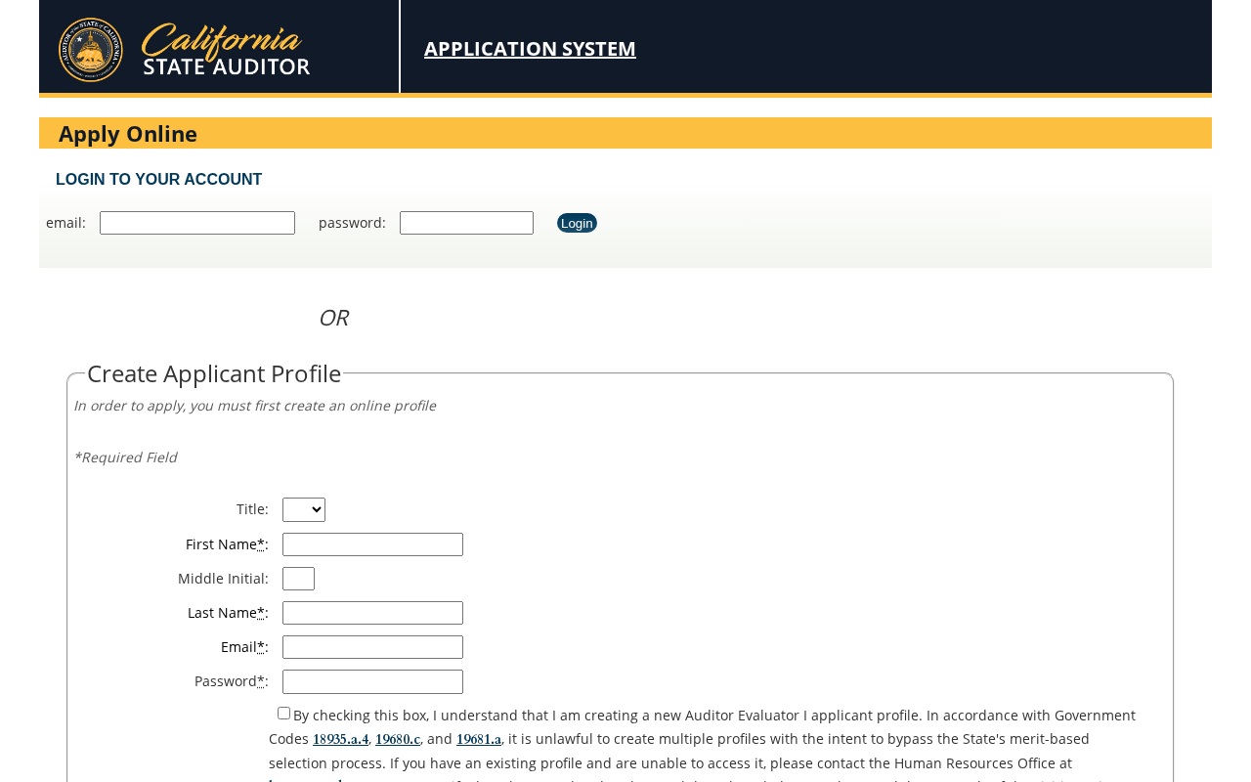Click the profile Password field
The image size is (1251, 782).
(372, 681)
